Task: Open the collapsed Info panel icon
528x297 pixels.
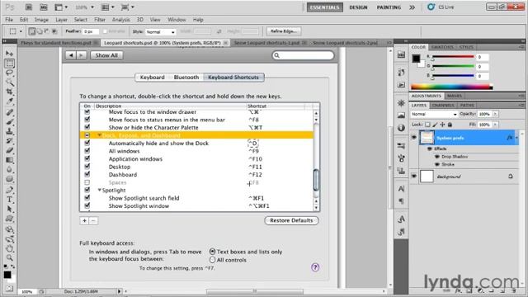Action: coord(401,128)
